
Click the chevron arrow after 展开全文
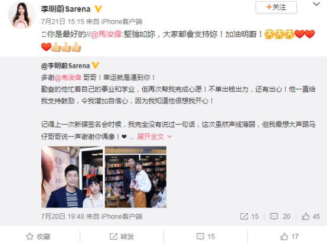coord(169,136)
